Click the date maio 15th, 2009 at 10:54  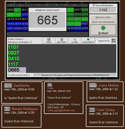(x=19, y=89)
